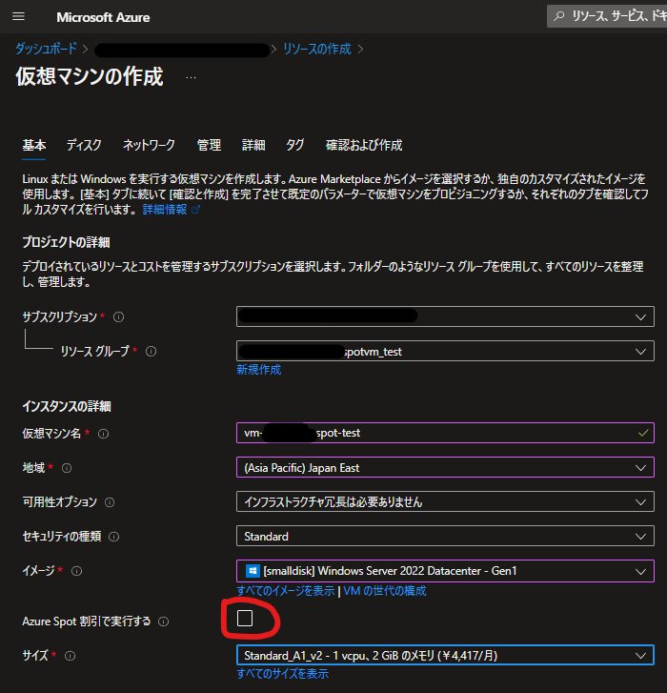The width and height of the screenshot is (667, 693).
Task: Open the 詳細情報 link
Action: [165, 210]
